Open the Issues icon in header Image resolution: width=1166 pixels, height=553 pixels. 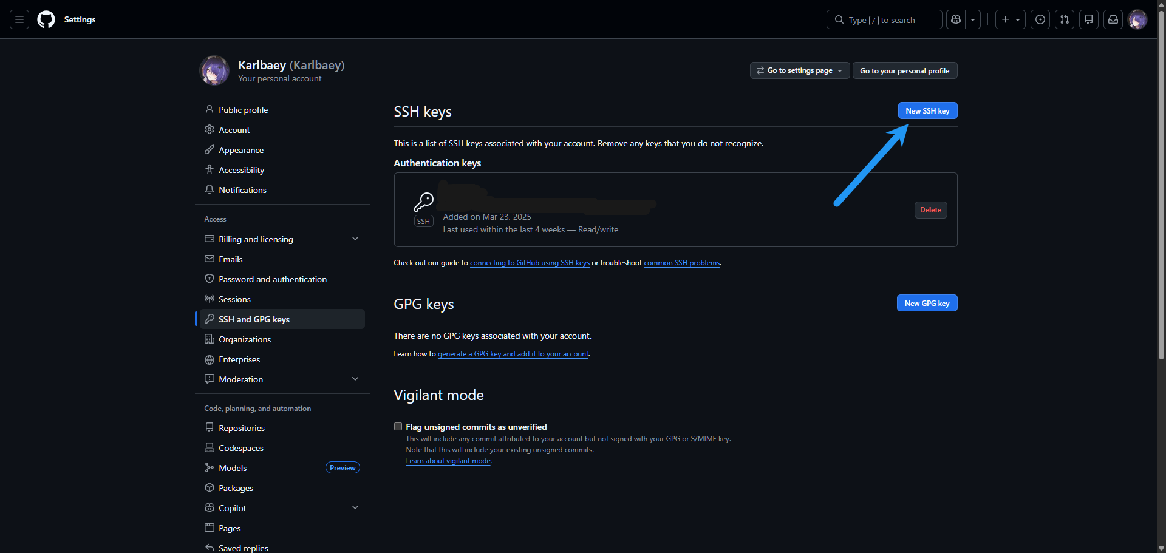click(x=1040, y=19)
